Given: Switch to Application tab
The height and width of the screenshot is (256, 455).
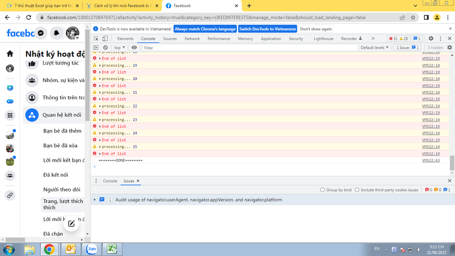Looking at the screenshot, I should click(x=271, y=39).
